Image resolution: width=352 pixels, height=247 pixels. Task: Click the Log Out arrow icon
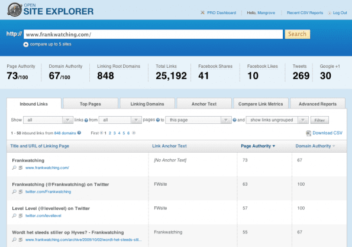pos(330,13)
